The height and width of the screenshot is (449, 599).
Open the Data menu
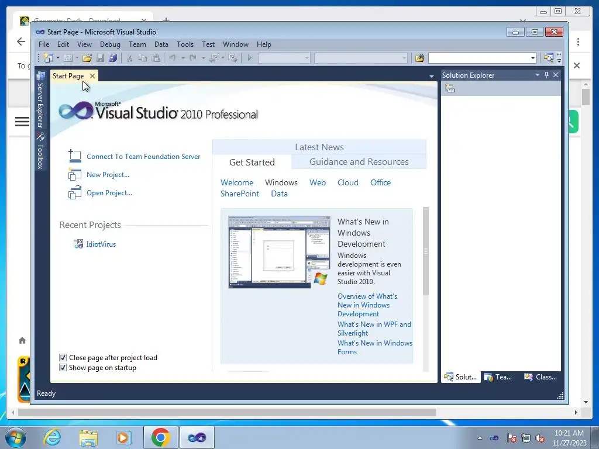[x=161, y=44]
